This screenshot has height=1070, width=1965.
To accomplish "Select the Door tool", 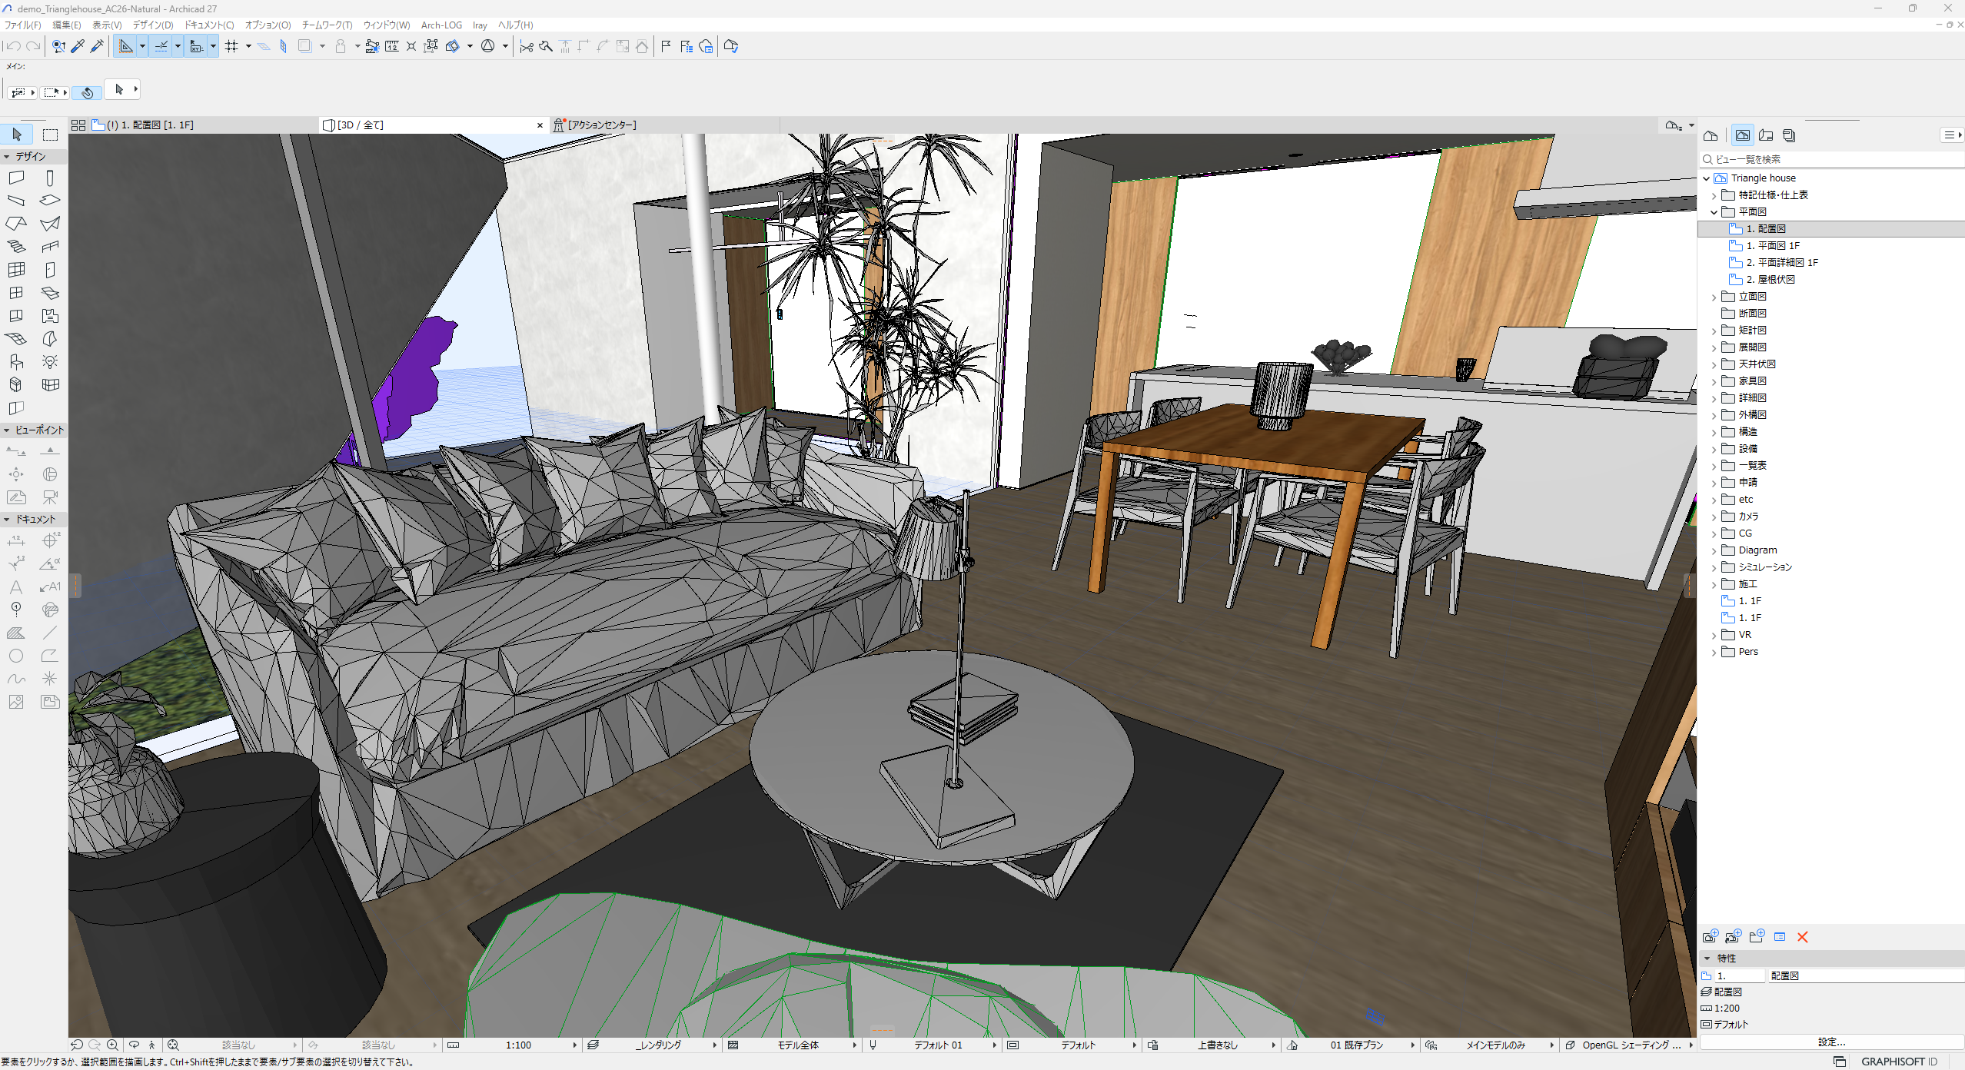I will pos(50,270).
